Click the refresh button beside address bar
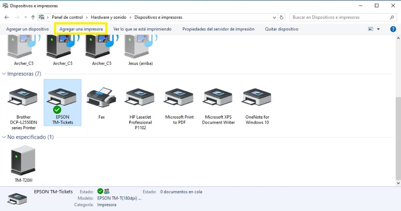Screen dimensions: 401x211 point(282,18)
